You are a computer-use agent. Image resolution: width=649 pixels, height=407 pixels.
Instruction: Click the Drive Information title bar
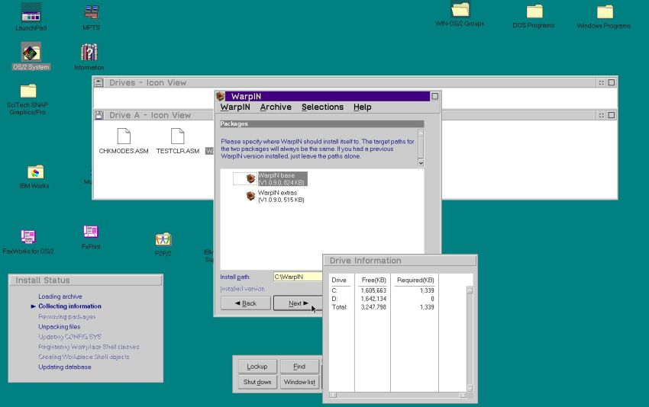pos(400,261)
